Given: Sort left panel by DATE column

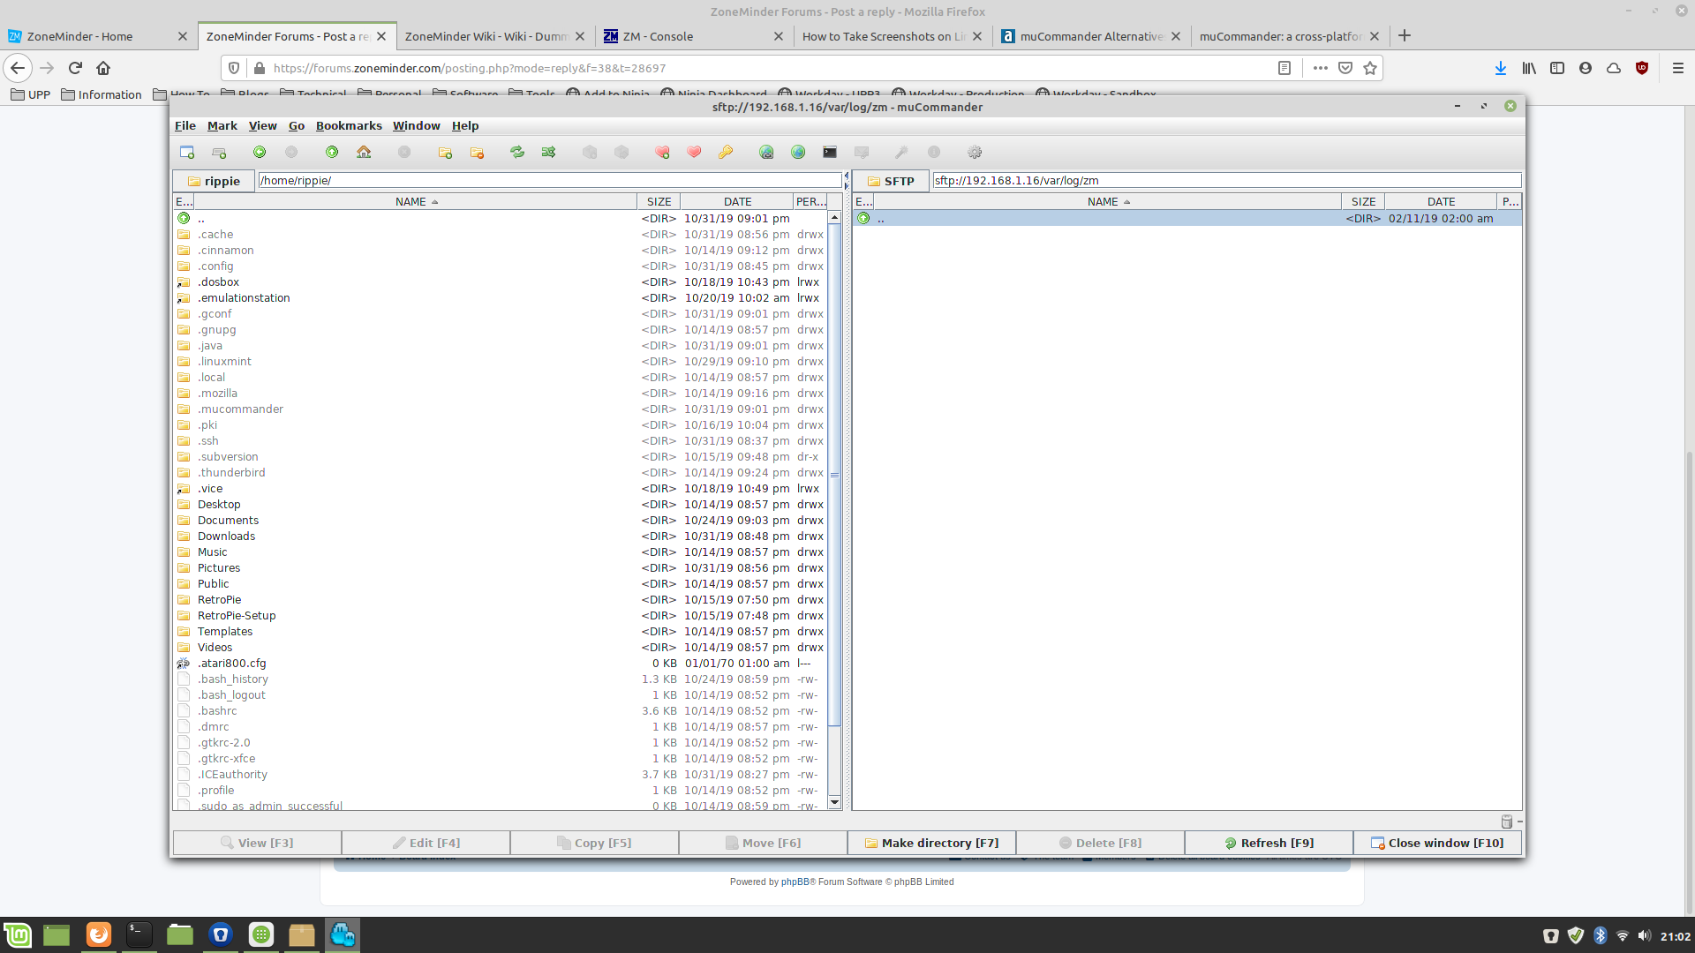Looking at the screenshot, I should point(737,202).
